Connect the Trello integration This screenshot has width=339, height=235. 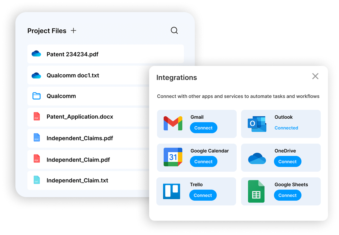pyautogui.click(x=203, y=195)
